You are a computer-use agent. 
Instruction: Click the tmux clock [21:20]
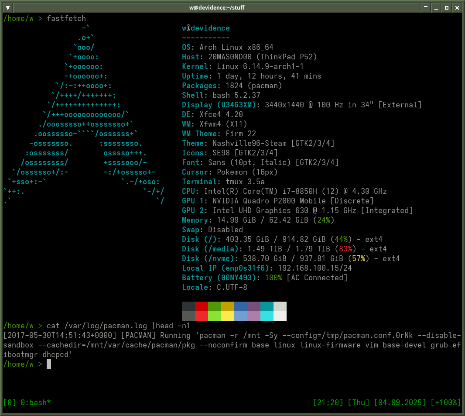(x=328, y=402)
